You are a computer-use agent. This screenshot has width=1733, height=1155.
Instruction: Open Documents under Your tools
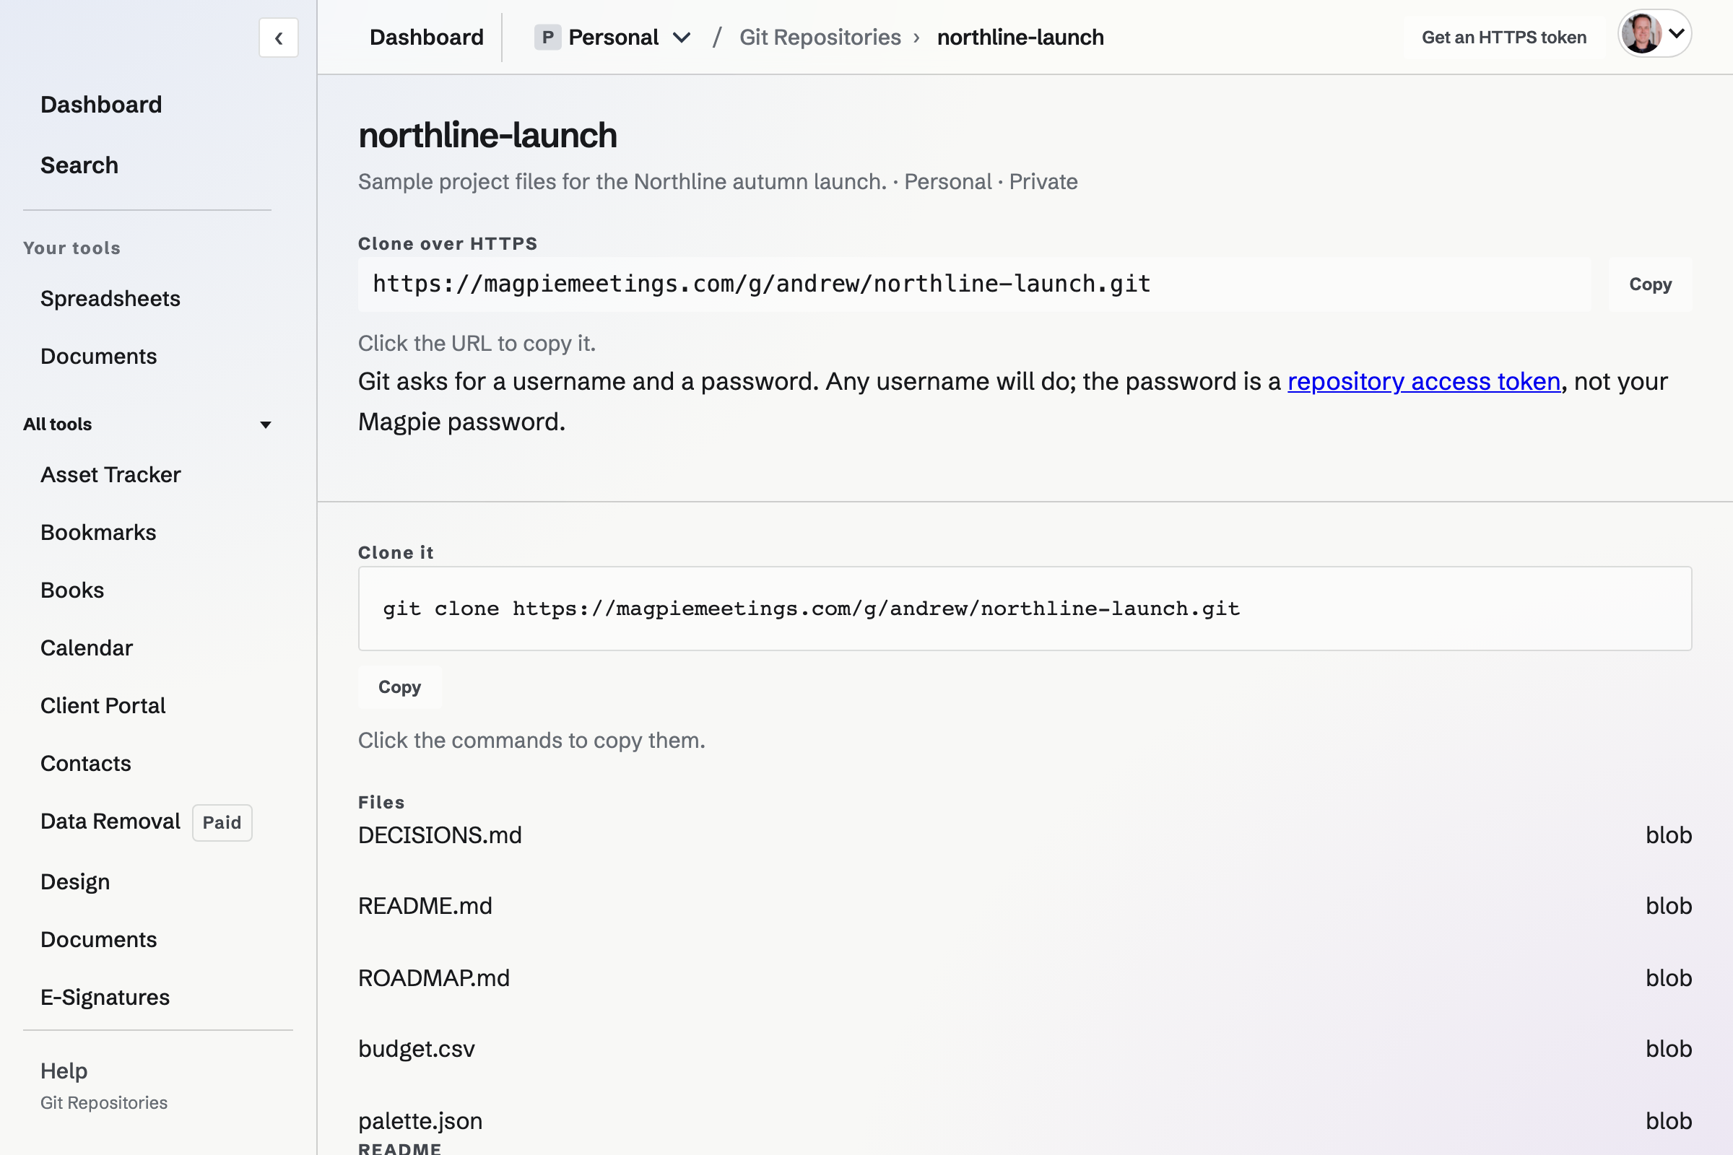point(99,357)
